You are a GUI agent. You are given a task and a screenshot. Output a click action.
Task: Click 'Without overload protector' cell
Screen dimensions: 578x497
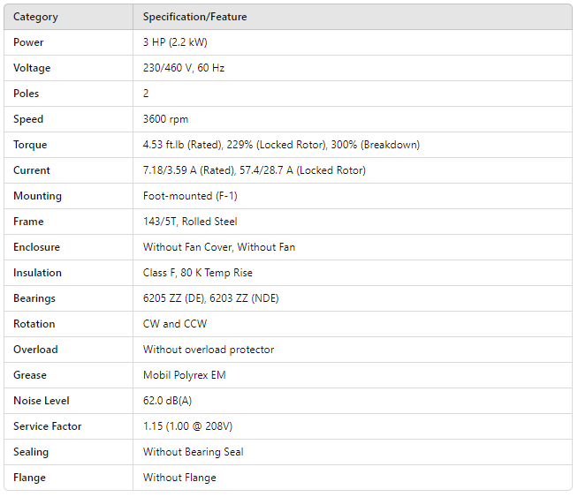tap(209, 350)
